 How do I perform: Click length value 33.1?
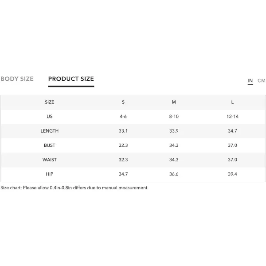[x=123, y=131]
